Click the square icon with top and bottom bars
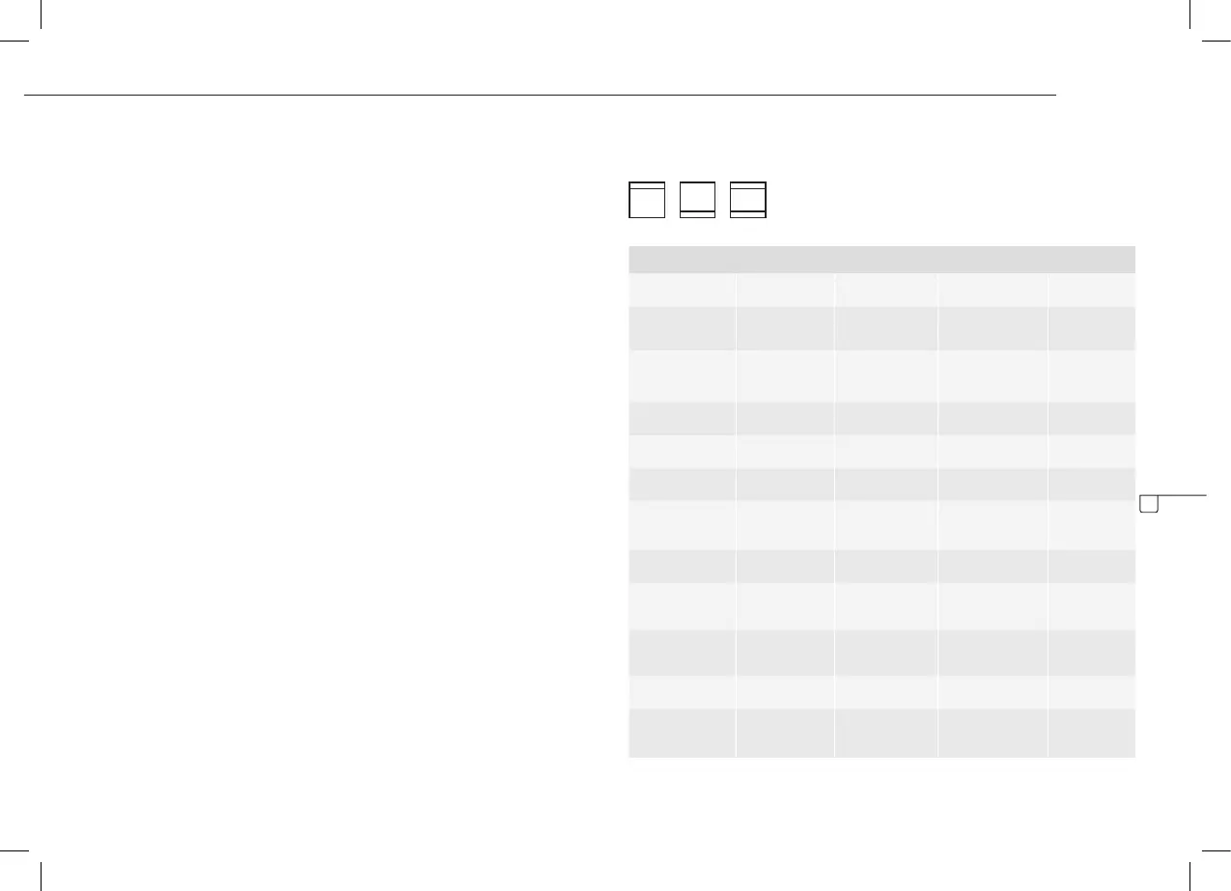Viewport: 1231px width, 891px height. coord(748,200)
